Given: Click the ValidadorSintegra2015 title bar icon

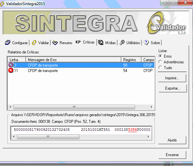Looking at the screenshot, I should (2, 4).
